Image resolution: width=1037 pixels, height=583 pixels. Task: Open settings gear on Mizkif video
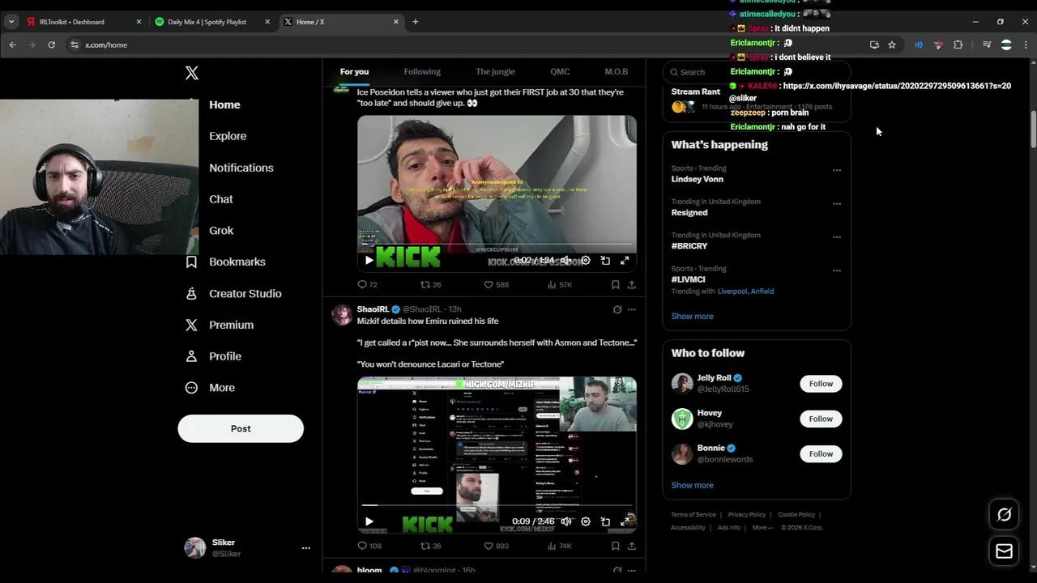coord(586,521)
